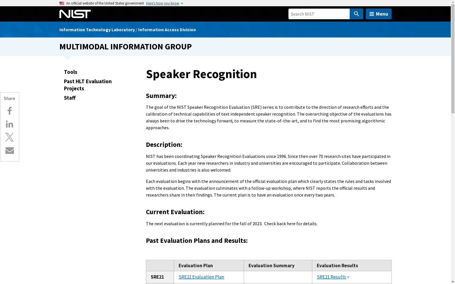Focus the Search NIST input field

319,14
